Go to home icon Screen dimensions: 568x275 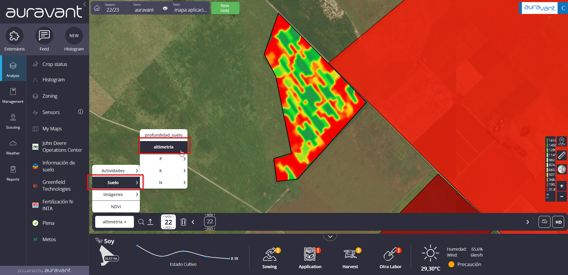(x=97, y=8)
